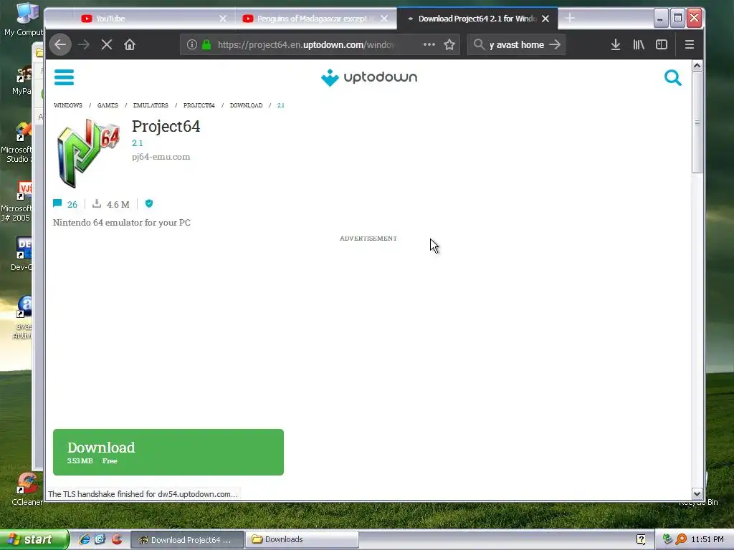734x550 pixels.
Task: Click the forward navigation arrow
Action: [84, 45]
